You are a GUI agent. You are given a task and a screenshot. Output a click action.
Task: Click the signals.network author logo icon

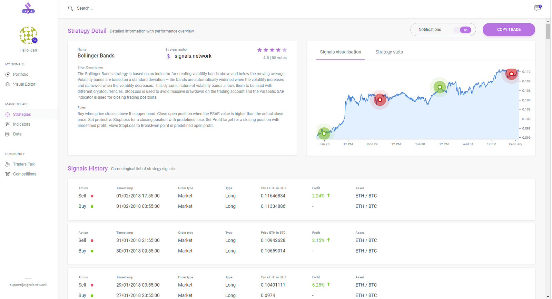point(168,56)
